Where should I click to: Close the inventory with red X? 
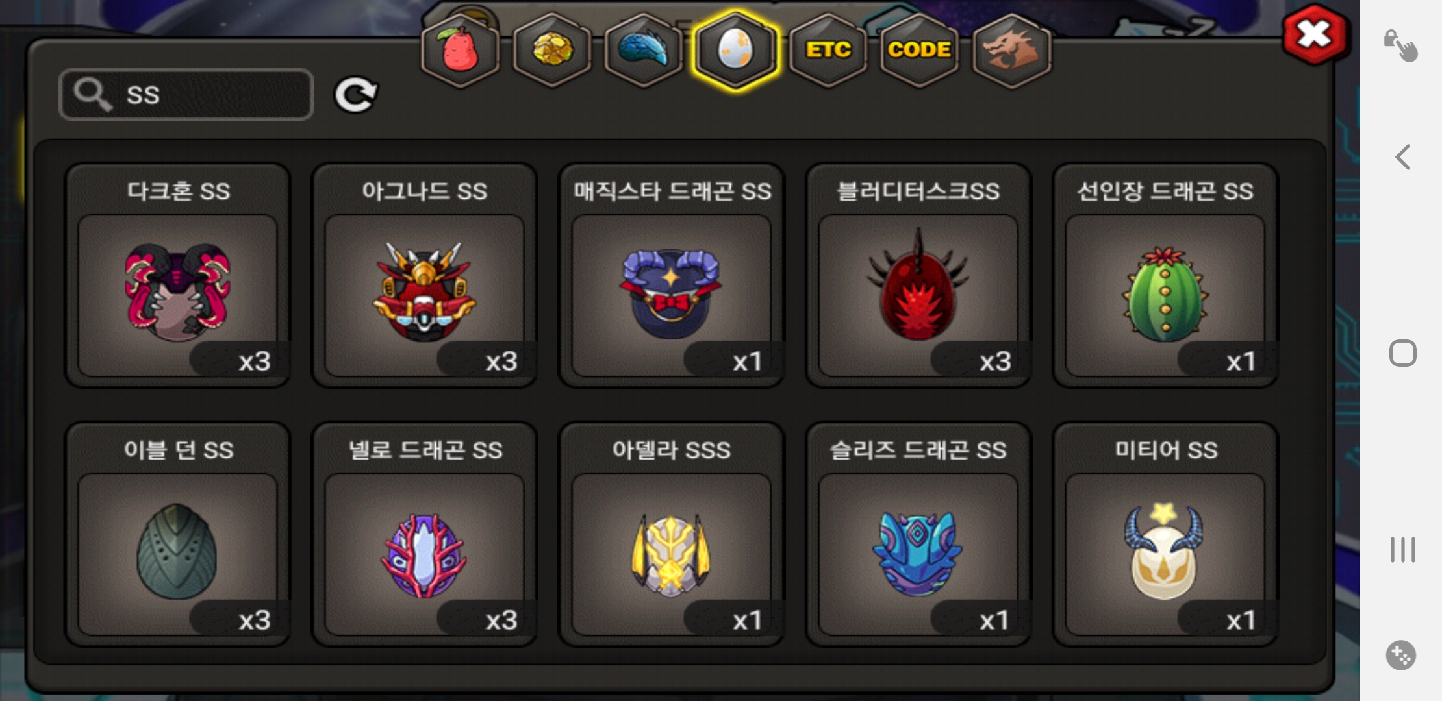tap(1315, 34)
